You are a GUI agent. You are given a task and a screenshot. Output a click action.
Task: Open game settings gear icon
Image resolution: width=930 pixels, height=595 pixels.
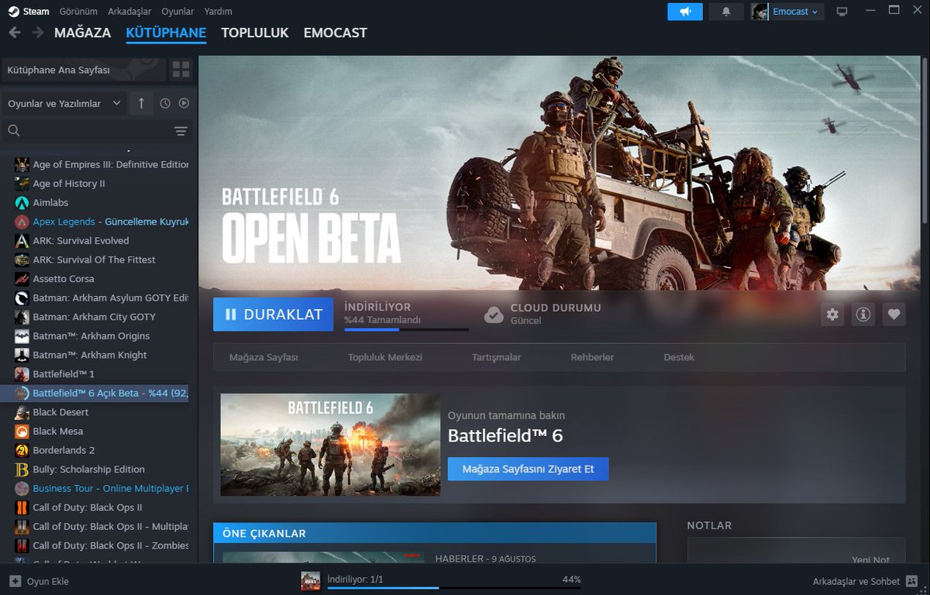tap(832, 314)
